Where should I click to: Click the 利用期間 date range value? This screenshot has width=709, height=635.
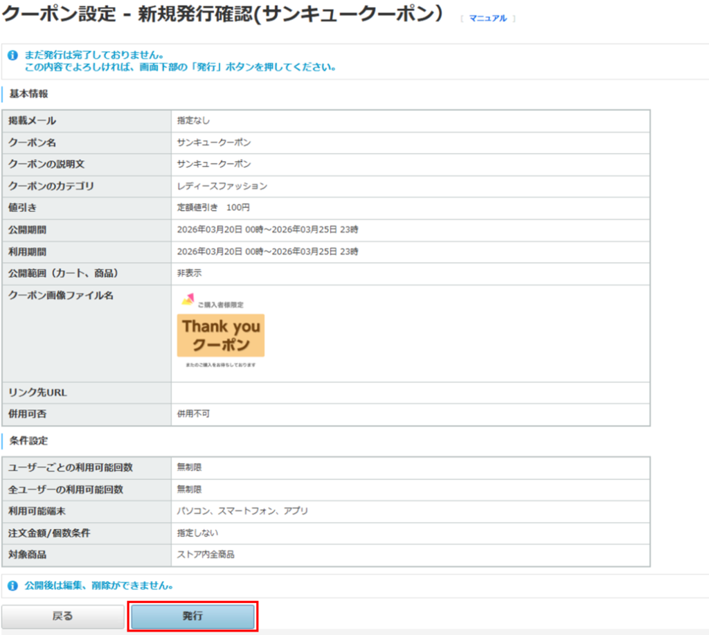268,251
